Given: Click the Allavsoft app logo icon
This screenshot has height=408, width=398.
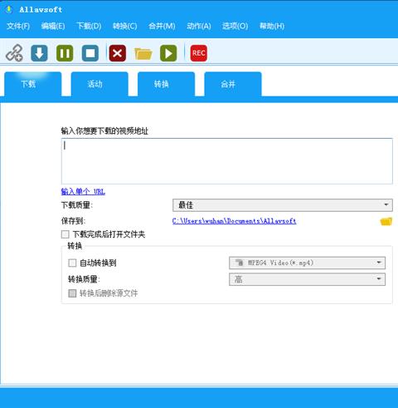Looking at the screenshot, I should click(x=9, y=9).
